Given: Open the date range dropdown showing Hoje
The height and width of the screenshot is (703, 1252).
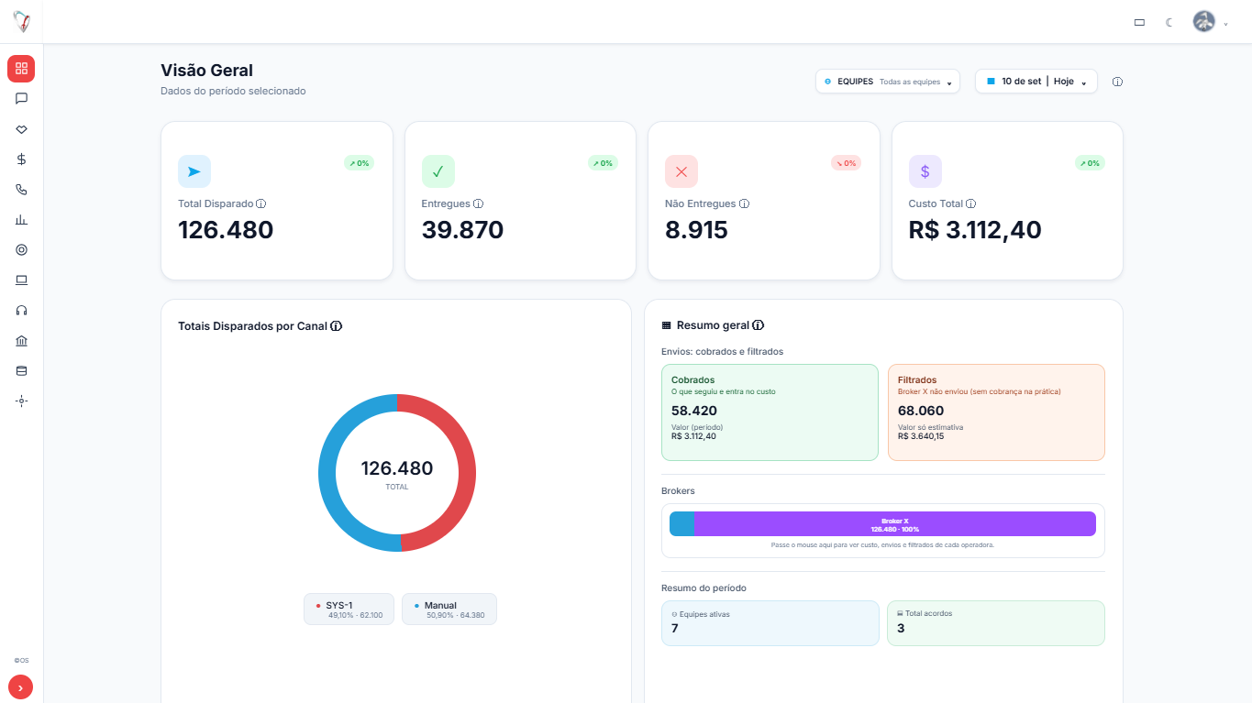Looking at the screenshot, I should pyautogui.click(x=1036, y=82).
